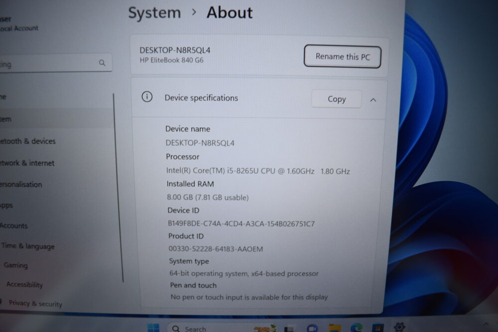
Task: Show hidden icons in the system tray
Action: click(485, 324)
